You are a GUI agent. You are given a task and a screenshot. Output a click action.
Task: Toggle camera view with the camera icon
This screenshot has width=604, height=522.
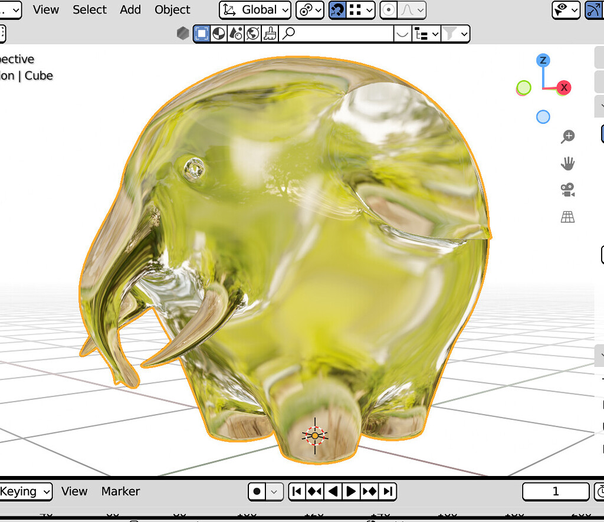point(567,190)
